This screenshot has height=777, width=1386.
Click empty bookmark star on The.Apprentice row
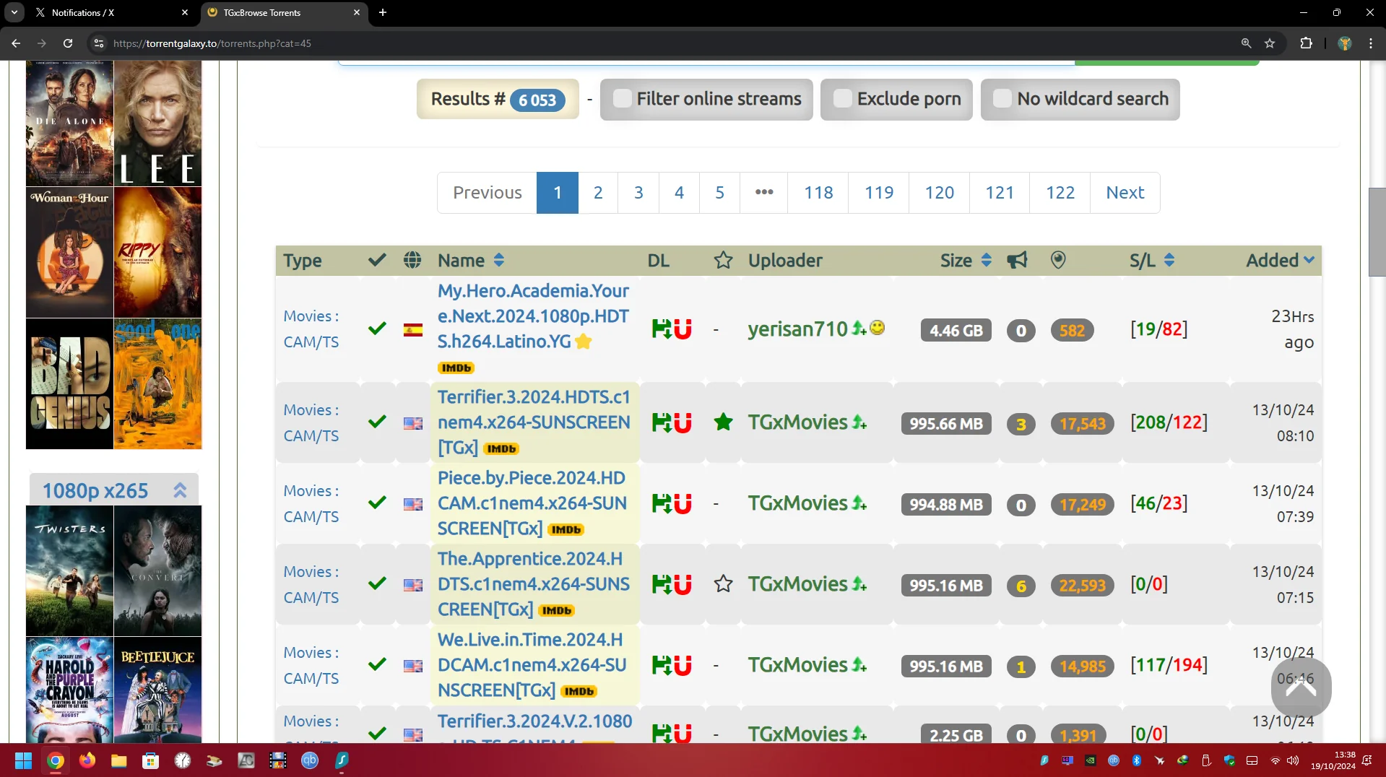[x=723, y=583]
